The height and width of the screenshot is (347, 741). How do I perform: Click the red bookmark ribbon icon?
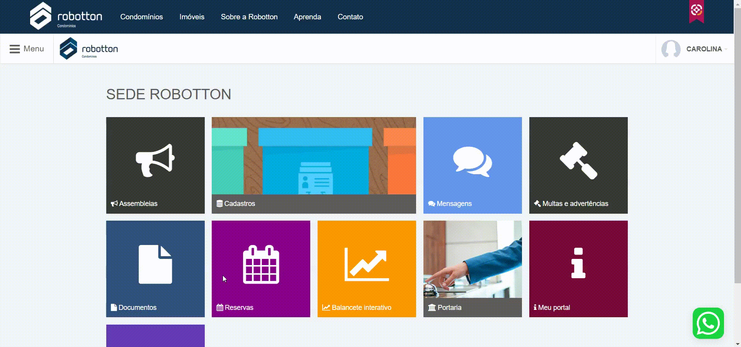click(696, 11)
